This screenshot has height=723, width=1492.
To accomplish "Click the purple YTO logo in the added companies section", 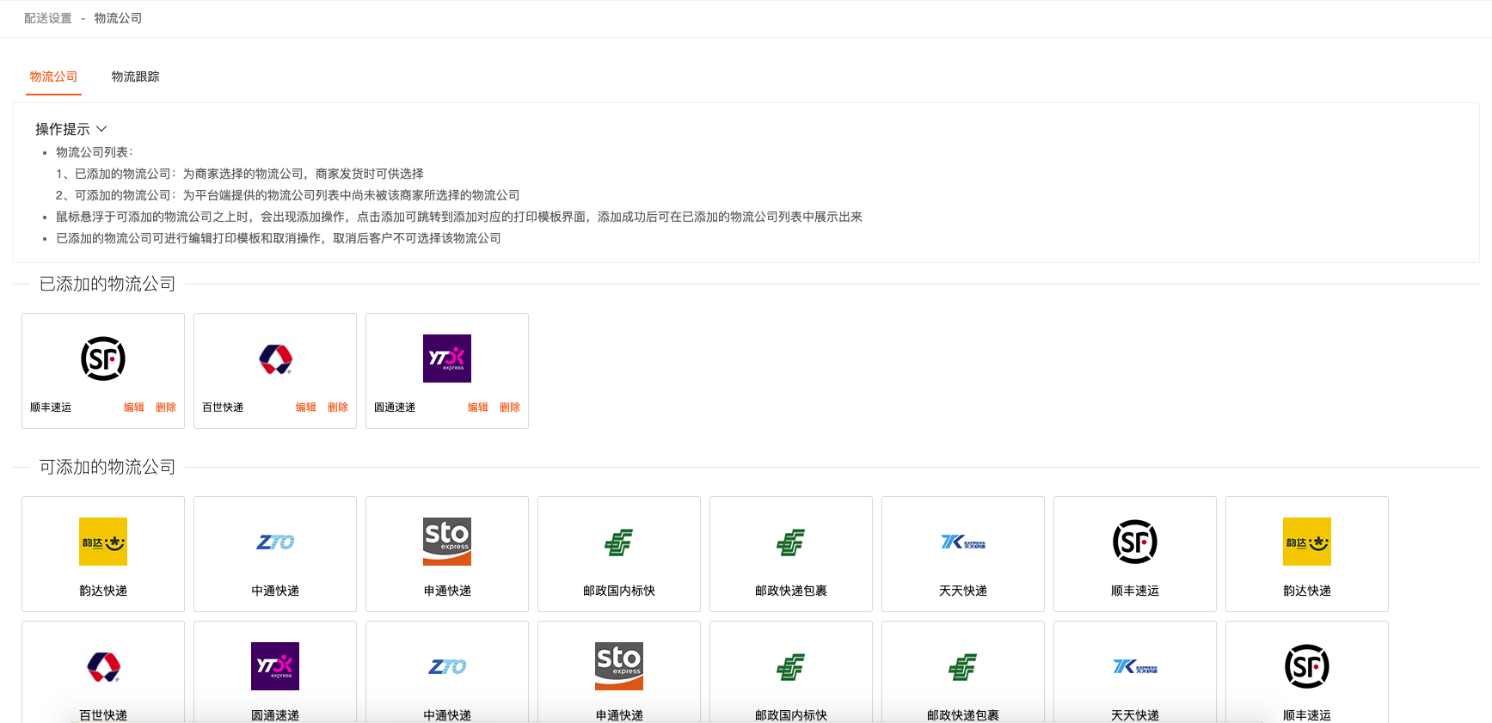I will (447, 358).
